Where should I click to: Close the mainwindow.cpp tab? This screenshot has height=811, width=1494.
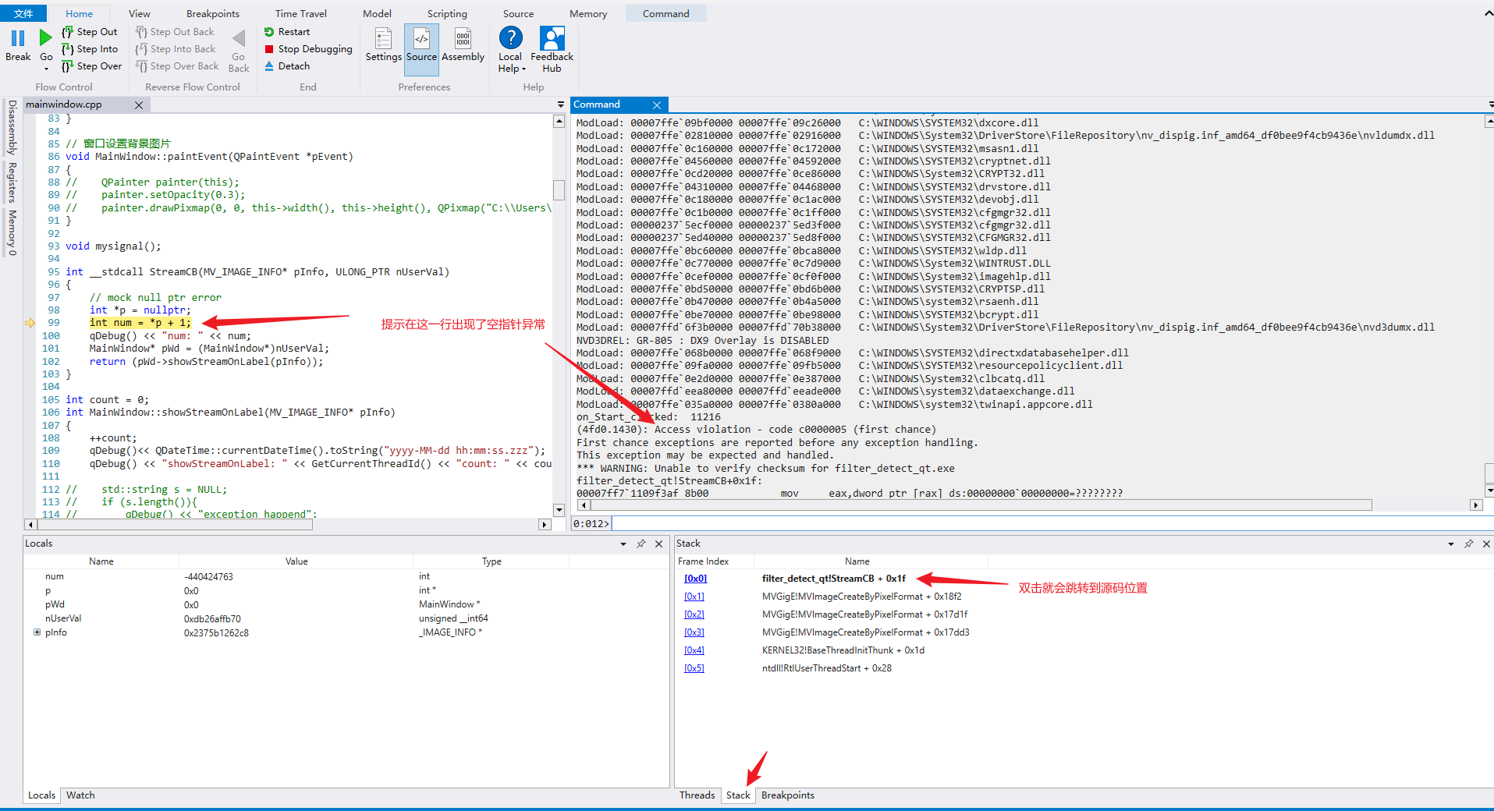click(139, 105)
